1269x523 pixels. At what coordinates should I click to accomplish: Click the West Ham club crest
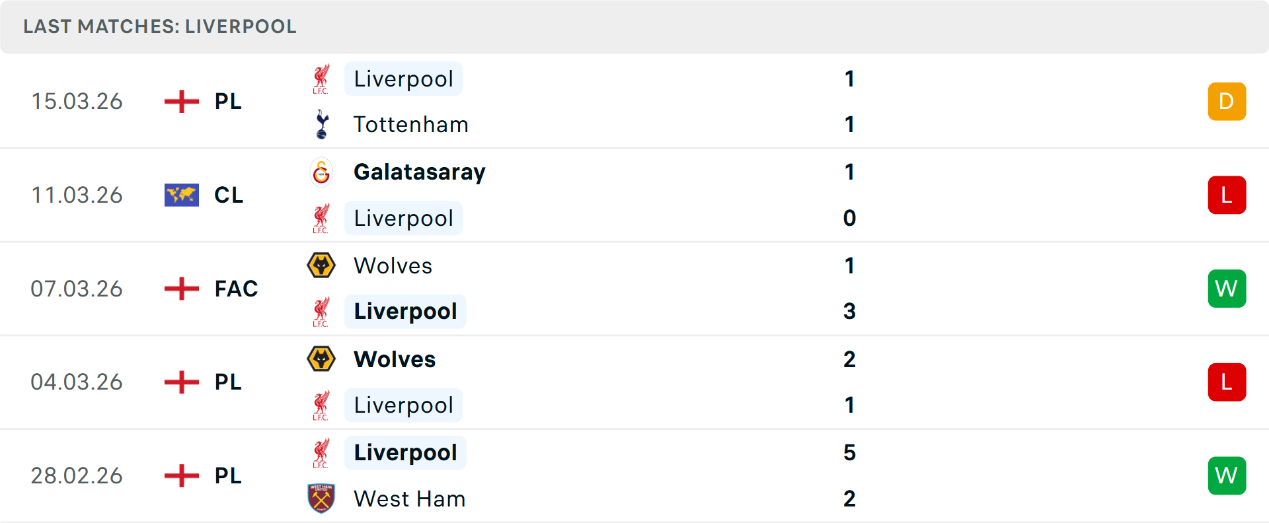coord(321,499)
